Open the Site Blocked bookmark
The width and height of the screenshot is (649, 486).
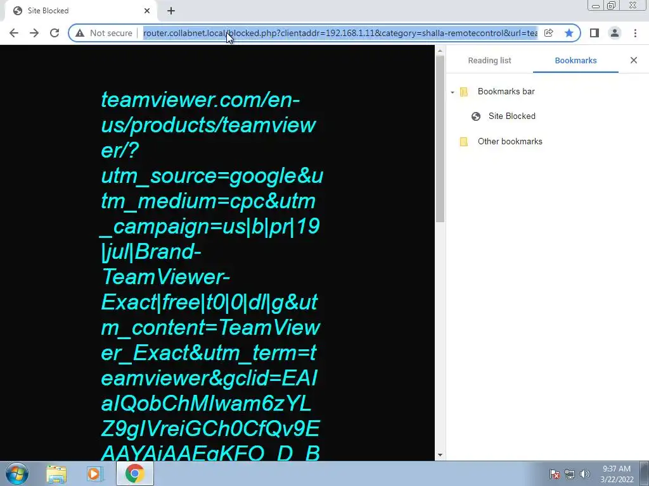[x=511, y=116]
